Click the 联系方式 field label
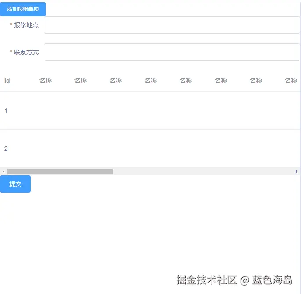The image size is (301, 294). [x=26, y=52]
